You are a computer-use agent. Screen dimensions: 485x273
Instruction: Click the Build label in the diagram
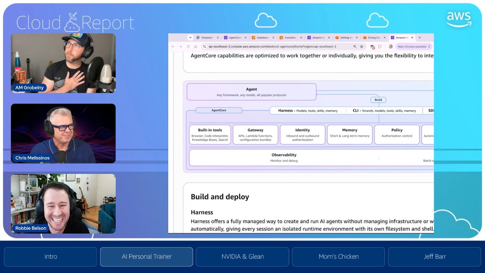pos(378,100)
